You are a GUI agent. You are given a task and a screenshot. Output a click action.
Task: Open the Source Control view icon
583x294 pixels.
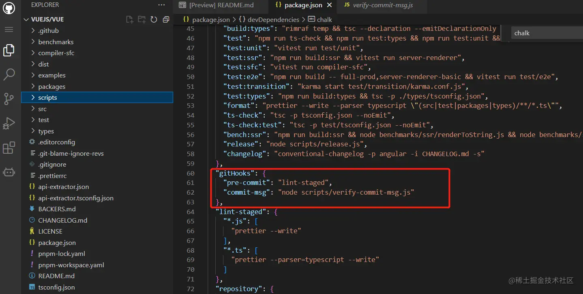[x=9, y=99]
